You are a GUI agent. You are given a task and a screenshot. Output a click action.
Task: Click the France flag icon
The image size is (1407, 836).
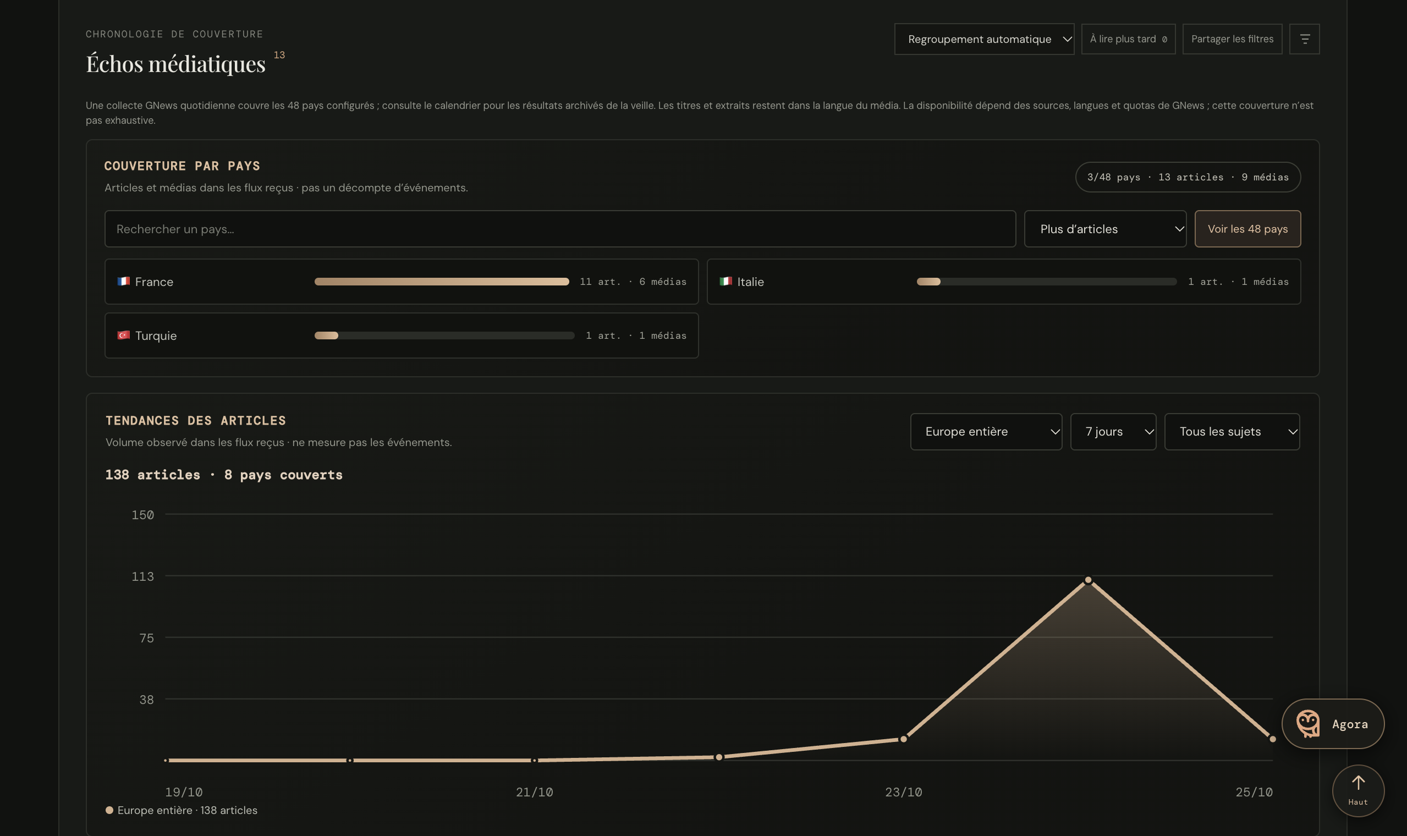click(x=123, y=281)
